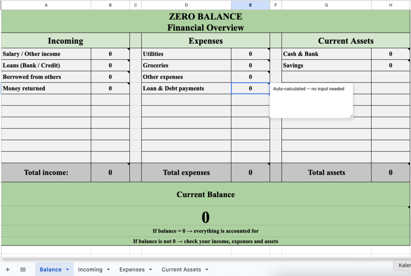This screenshot has width=411, height=276.
Task: Click the Total assets value cell
Action: pyautogui.click(x=391, y=173)
